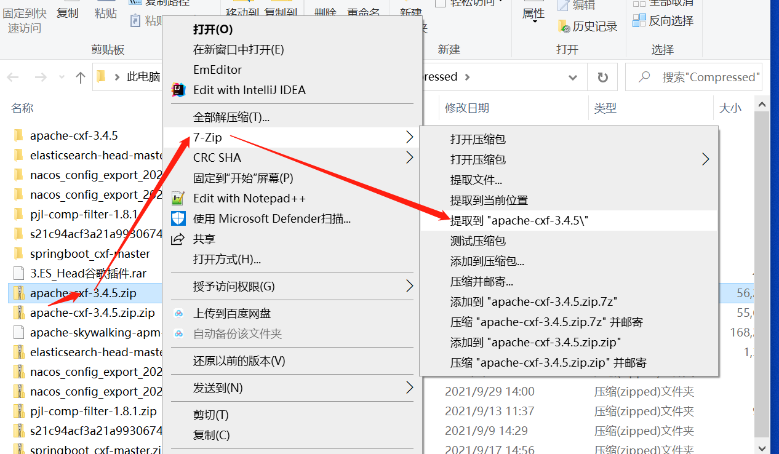The height and width of the screenshot is (454, 779).
Task: Expand the 属性 dropdown arrow in ribbon
Action: (x=533, y=22)
